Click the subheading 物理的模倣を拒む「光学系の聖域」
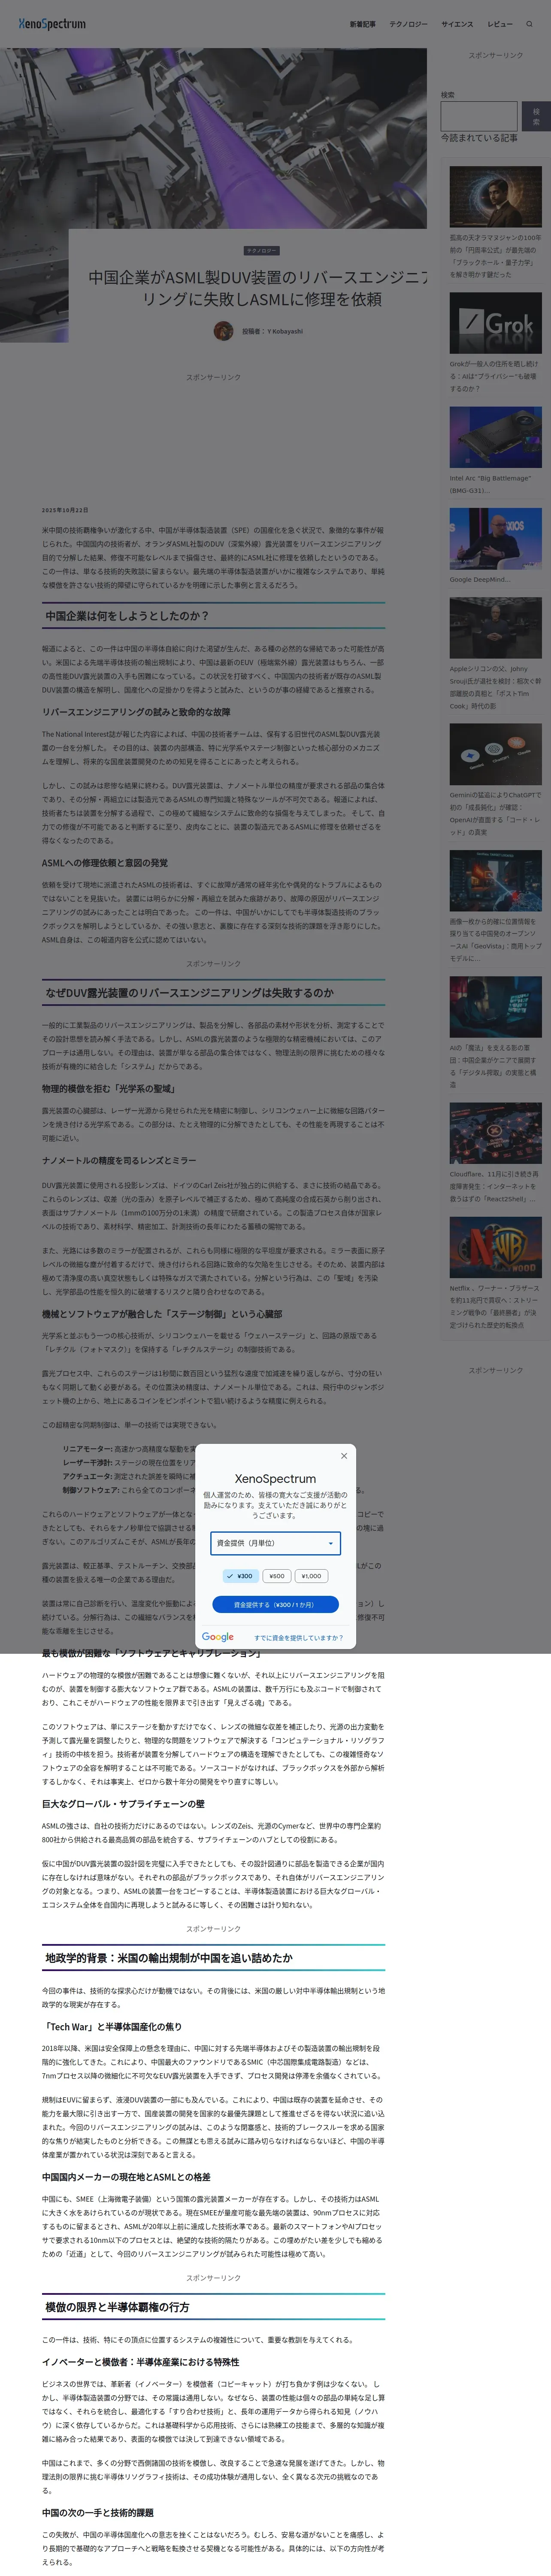 pos(109,1088)
